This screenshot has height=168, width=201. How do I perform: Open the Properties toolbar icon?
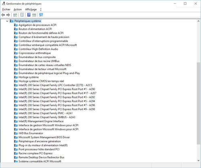[22, 15]
